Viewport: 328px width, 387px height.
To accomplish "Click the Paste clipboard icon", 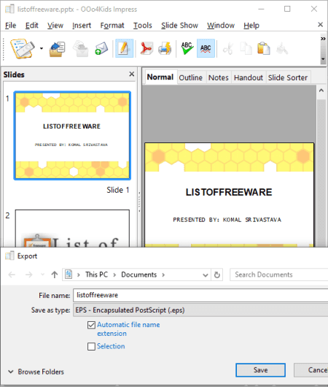I will pos(263,48).
